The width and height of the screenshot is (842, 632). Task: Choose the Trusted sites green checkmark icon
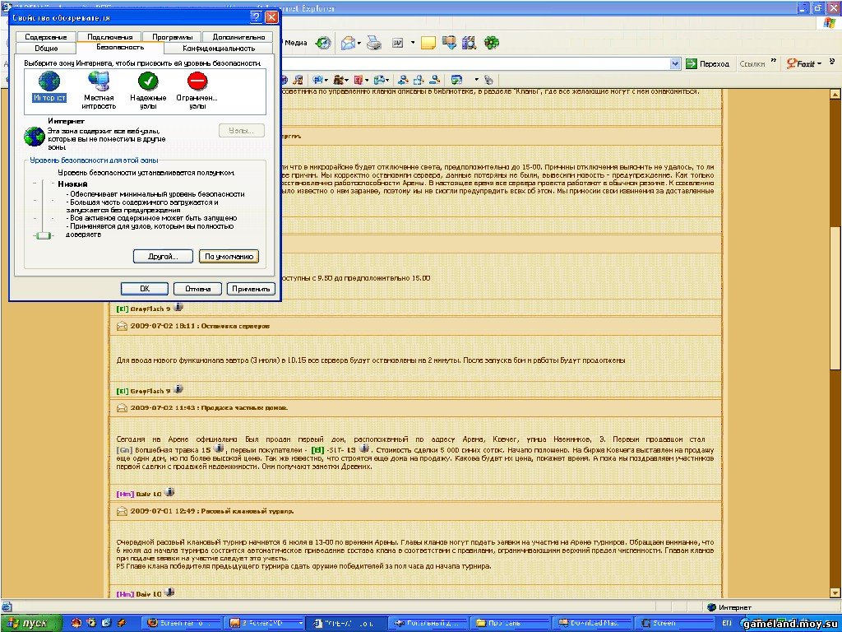pos(148,81)
